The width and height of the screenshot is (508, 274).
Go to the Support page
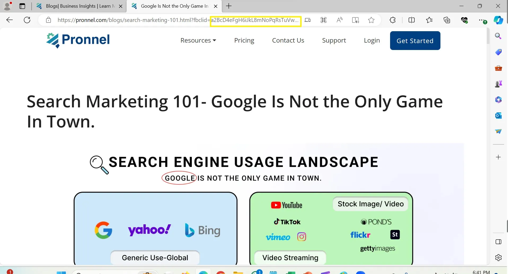click(334, 40)
